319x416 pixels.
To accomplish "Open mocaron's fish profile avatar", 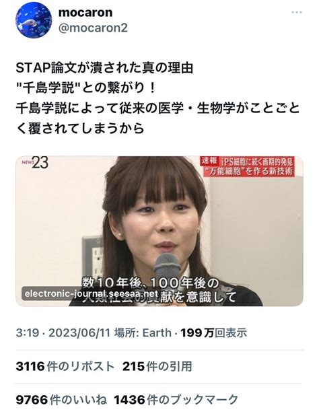I will (x=34, y=20).
